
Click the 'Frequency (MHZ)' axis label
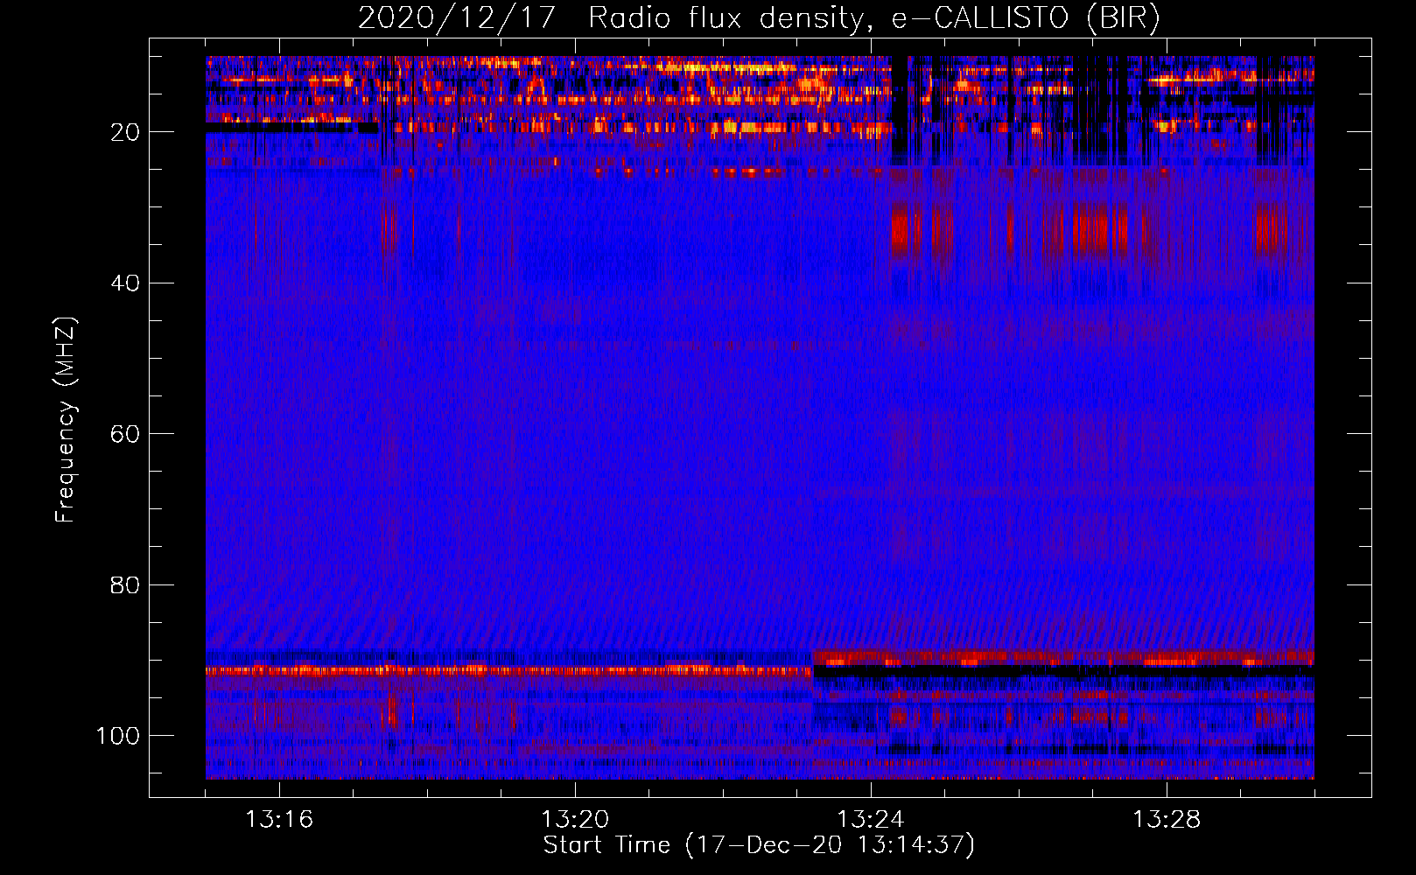(x=66, y=419)
